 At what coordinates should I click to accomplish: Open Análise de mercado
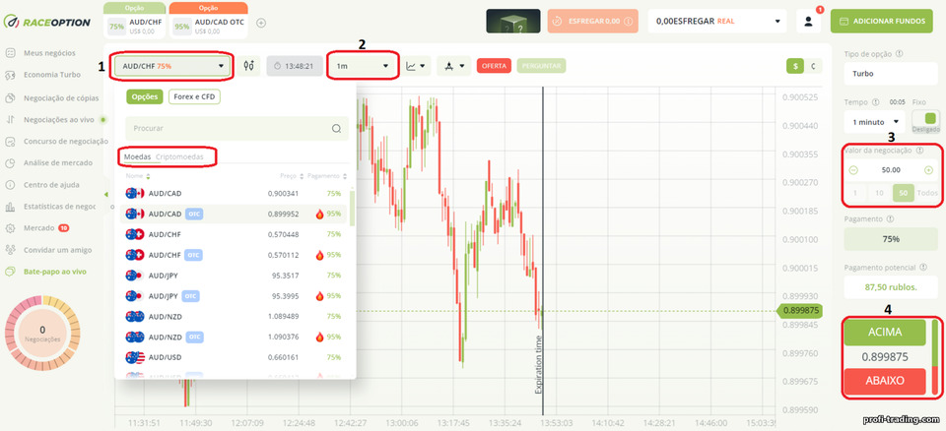(x=49, y=162)
